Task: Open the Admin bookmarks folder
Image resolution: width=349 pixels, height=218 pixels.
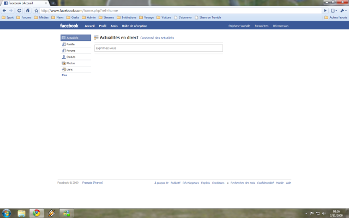Action: click(89, 17)
